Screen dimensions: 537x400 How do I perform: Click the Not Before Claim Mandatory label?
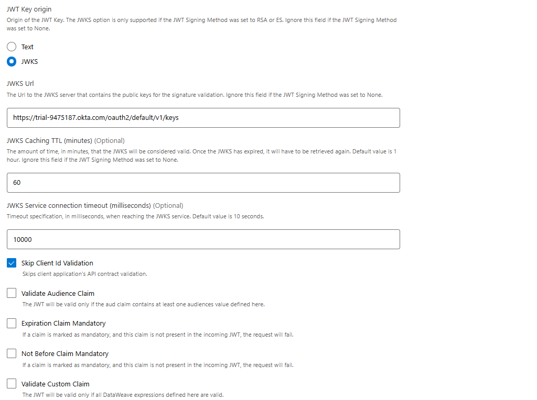click(64, 353)
